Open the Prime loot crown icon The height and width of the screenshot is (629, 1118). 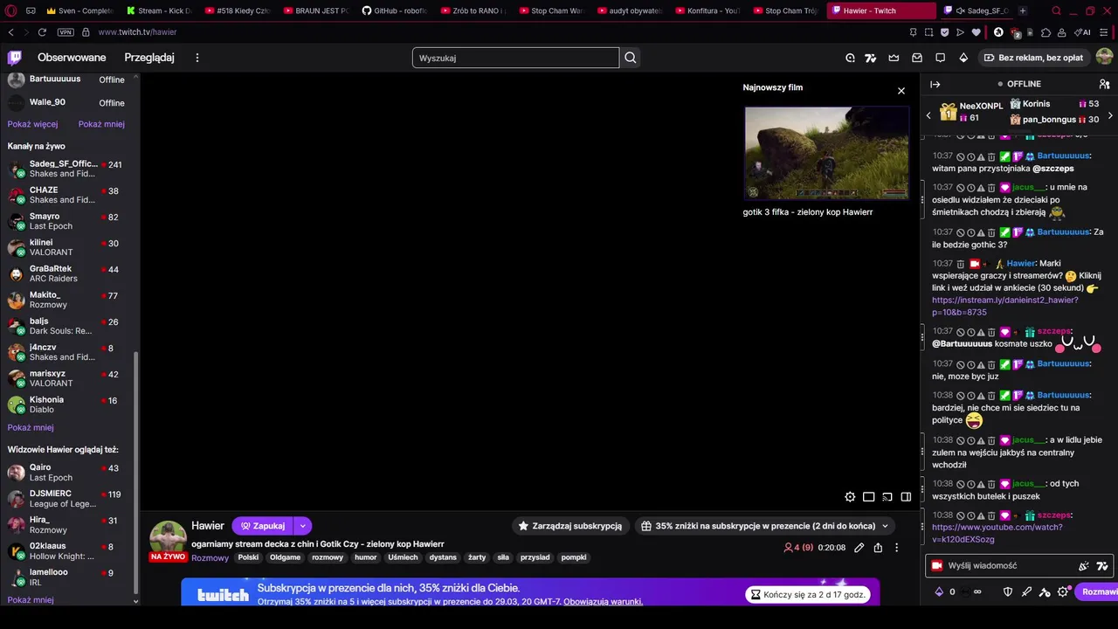coord(894,58)
